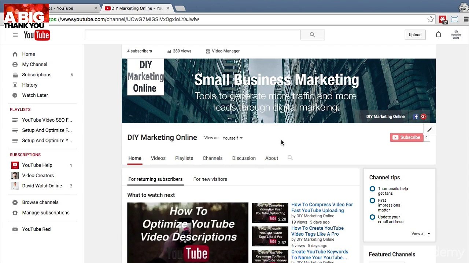Click the Subscriptions icon in the sidebar

click(x=15, y=75)
